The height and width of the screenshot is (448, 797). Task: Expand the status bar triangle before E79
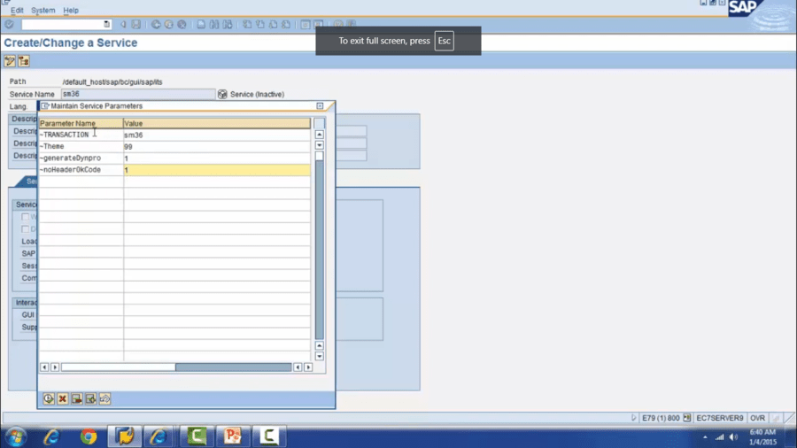tap(633, 418)
